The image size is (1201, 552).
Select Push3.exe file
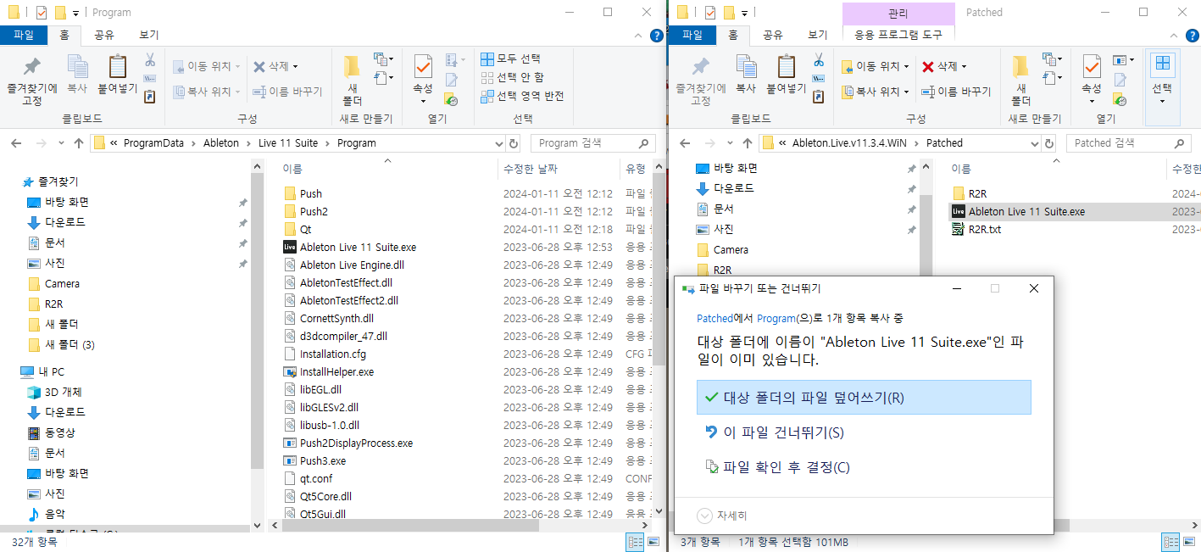click(323, 460)
